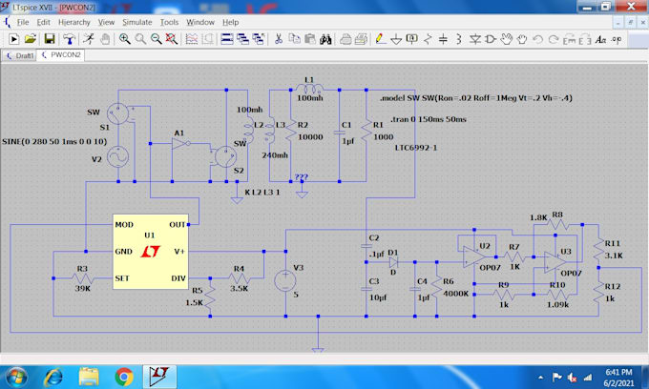Click the Redo arrow icon

pyautogui.click(x=554, y=39)
